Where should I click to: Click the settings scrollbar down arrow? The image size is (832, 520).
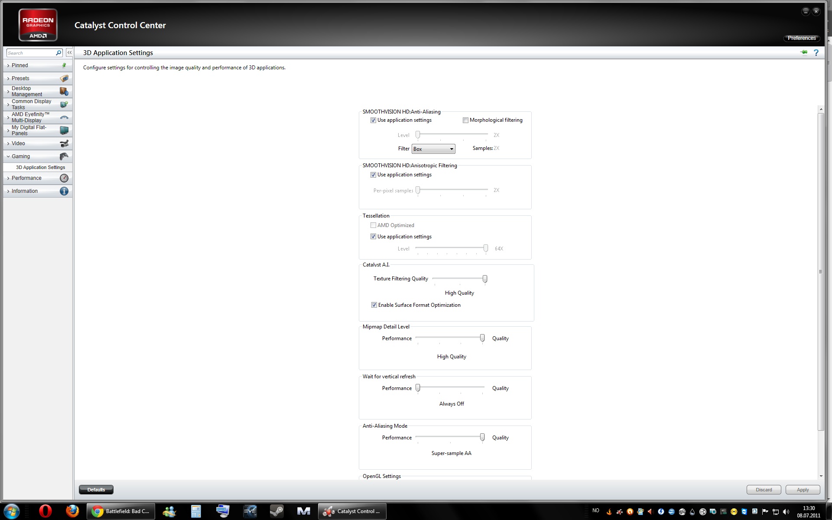[821, 476]
